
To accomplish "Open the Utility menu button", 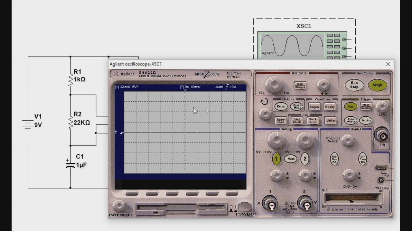I will coord(331,121).
